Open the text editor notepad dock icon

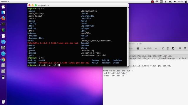[x=3, y=36]
